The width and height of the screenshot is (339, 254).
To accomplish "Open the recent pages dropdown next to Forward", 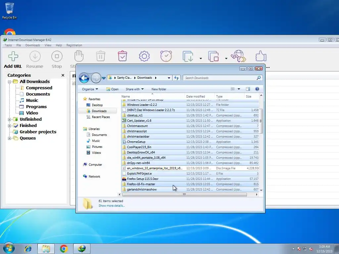I will click(104, 78).
